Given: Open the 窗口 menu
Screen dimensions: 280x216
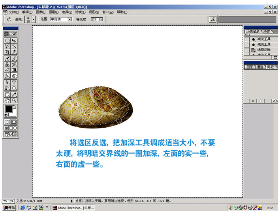Looking at the screenshot, I should tap(108, 12).
